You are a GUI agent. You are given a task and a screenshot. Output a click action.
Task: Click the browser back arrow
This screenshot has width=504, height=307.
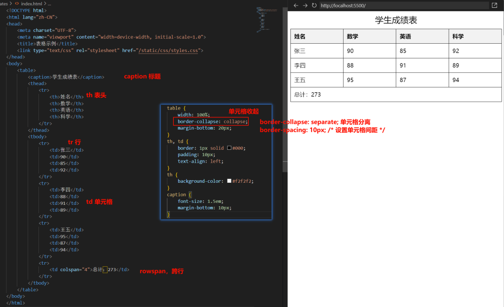[x=296, y=5]
